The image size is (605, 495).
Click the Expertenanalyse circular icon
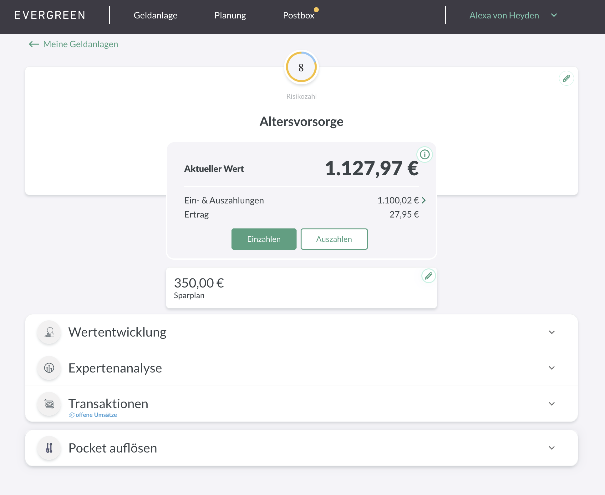click(x=49, y=368)
